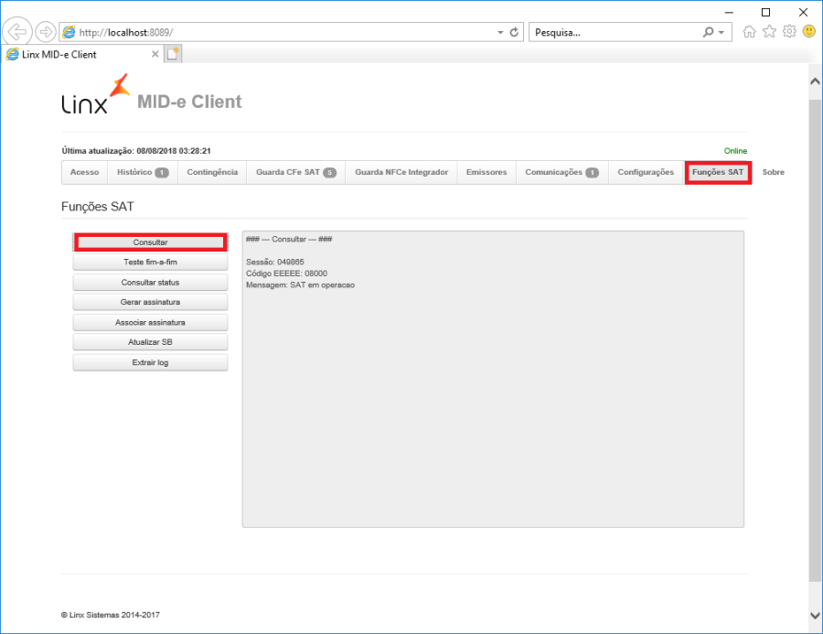The height and width of the screenshot is (634, 823).
Task: Click the Linx Sistemas 2014-2017 copyright text
Action: (111, 615)
